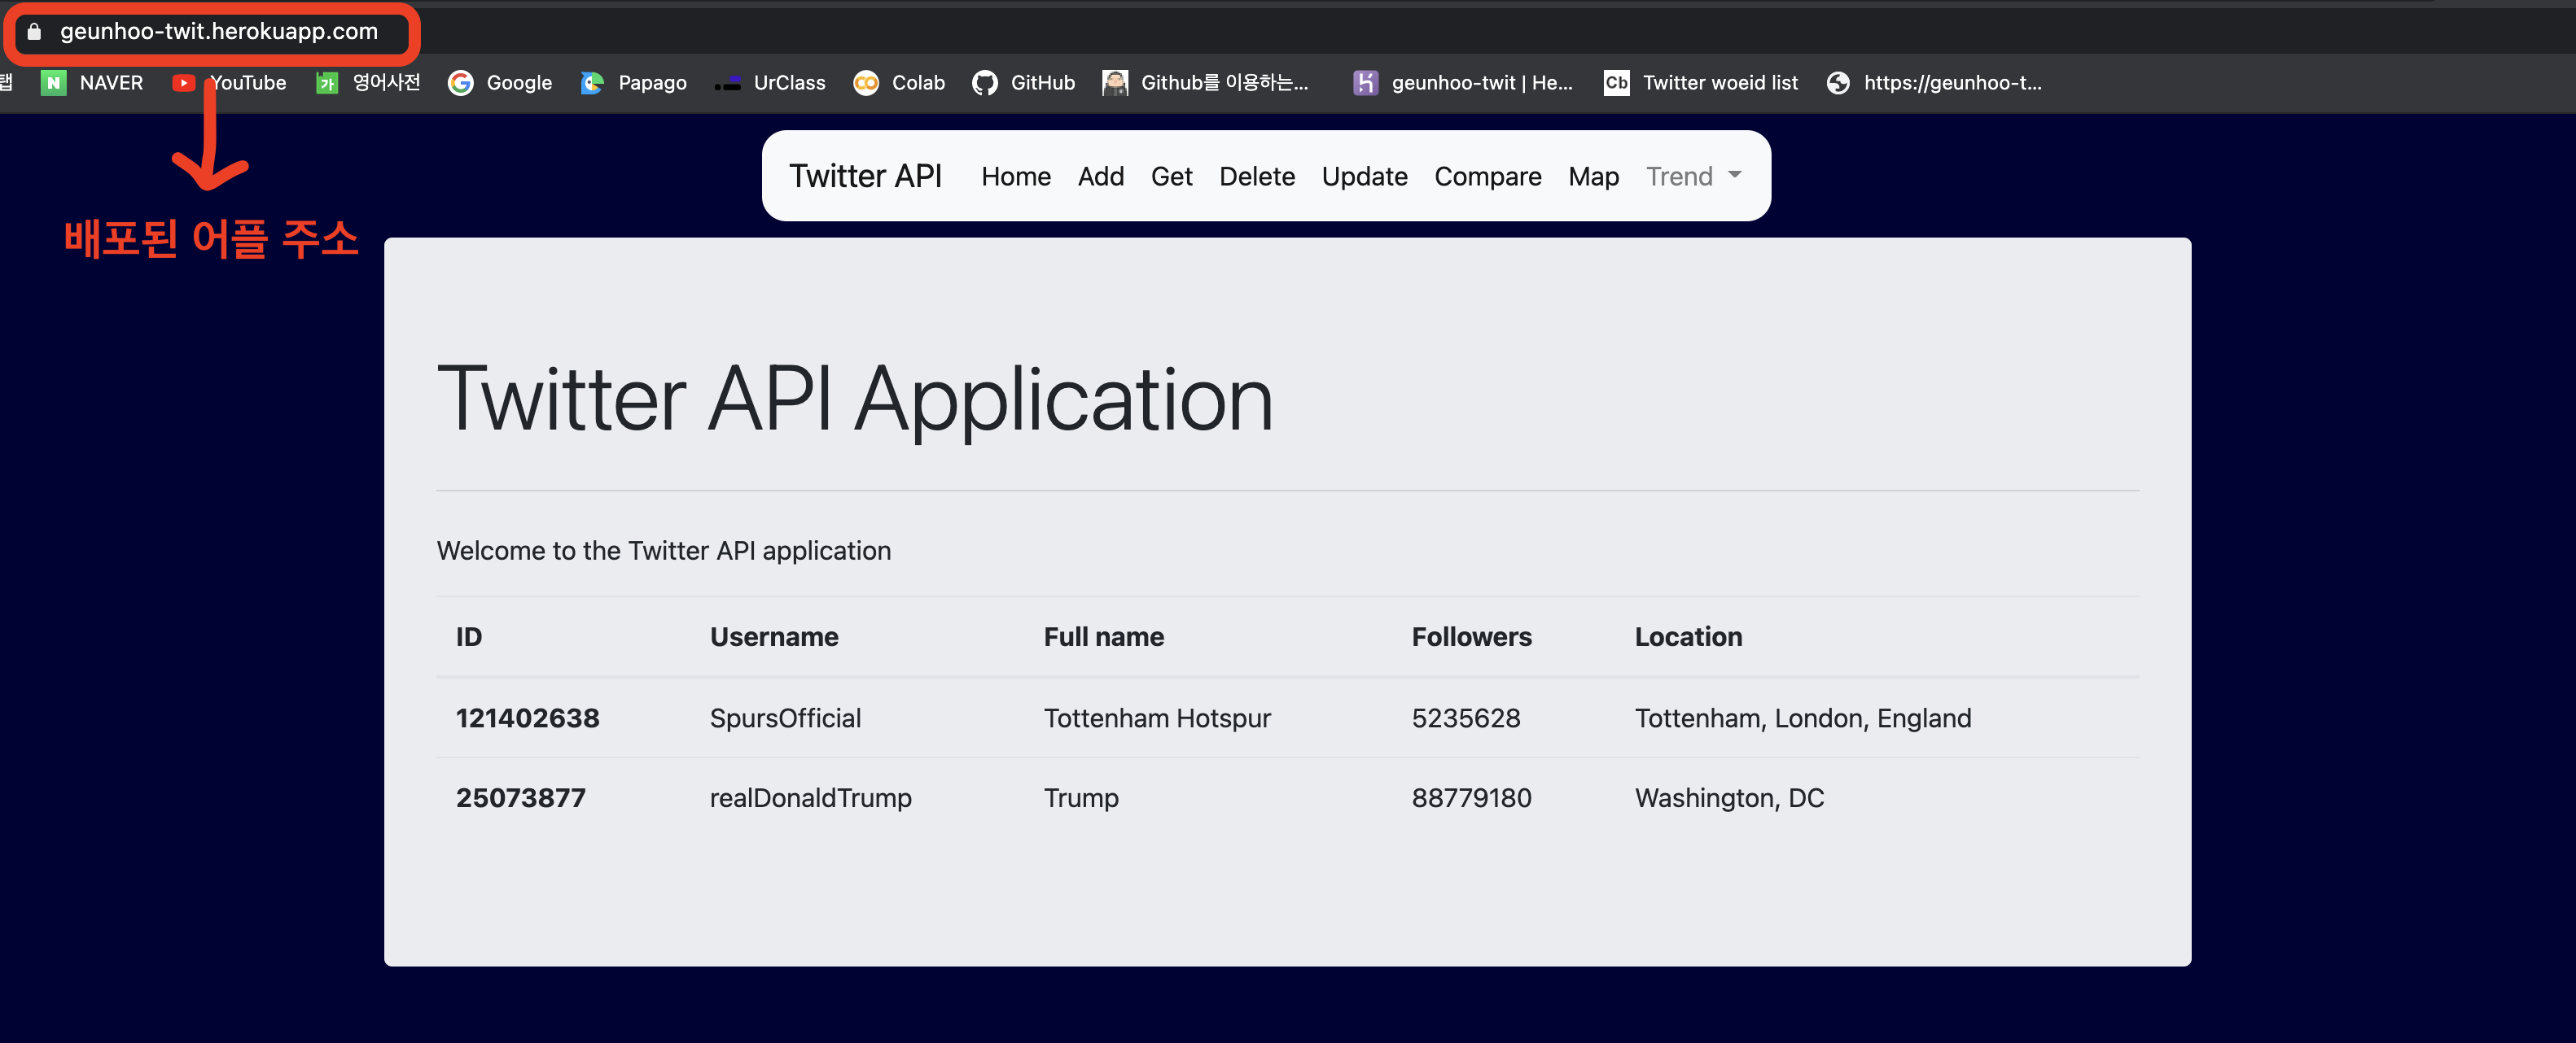The height and width of the screenshot is (1043, 2576).
Task: Select the Delete nav link
Action: click(x=1256, y=177)
